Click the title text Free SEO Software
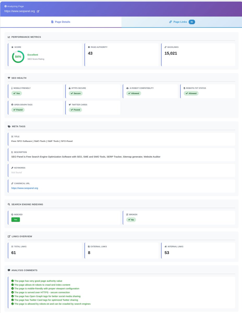242x313 pixels. click(42, 141)
